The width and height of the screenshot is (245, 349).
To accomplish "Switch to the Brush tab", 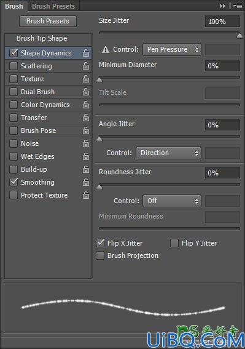I will 14,6.
